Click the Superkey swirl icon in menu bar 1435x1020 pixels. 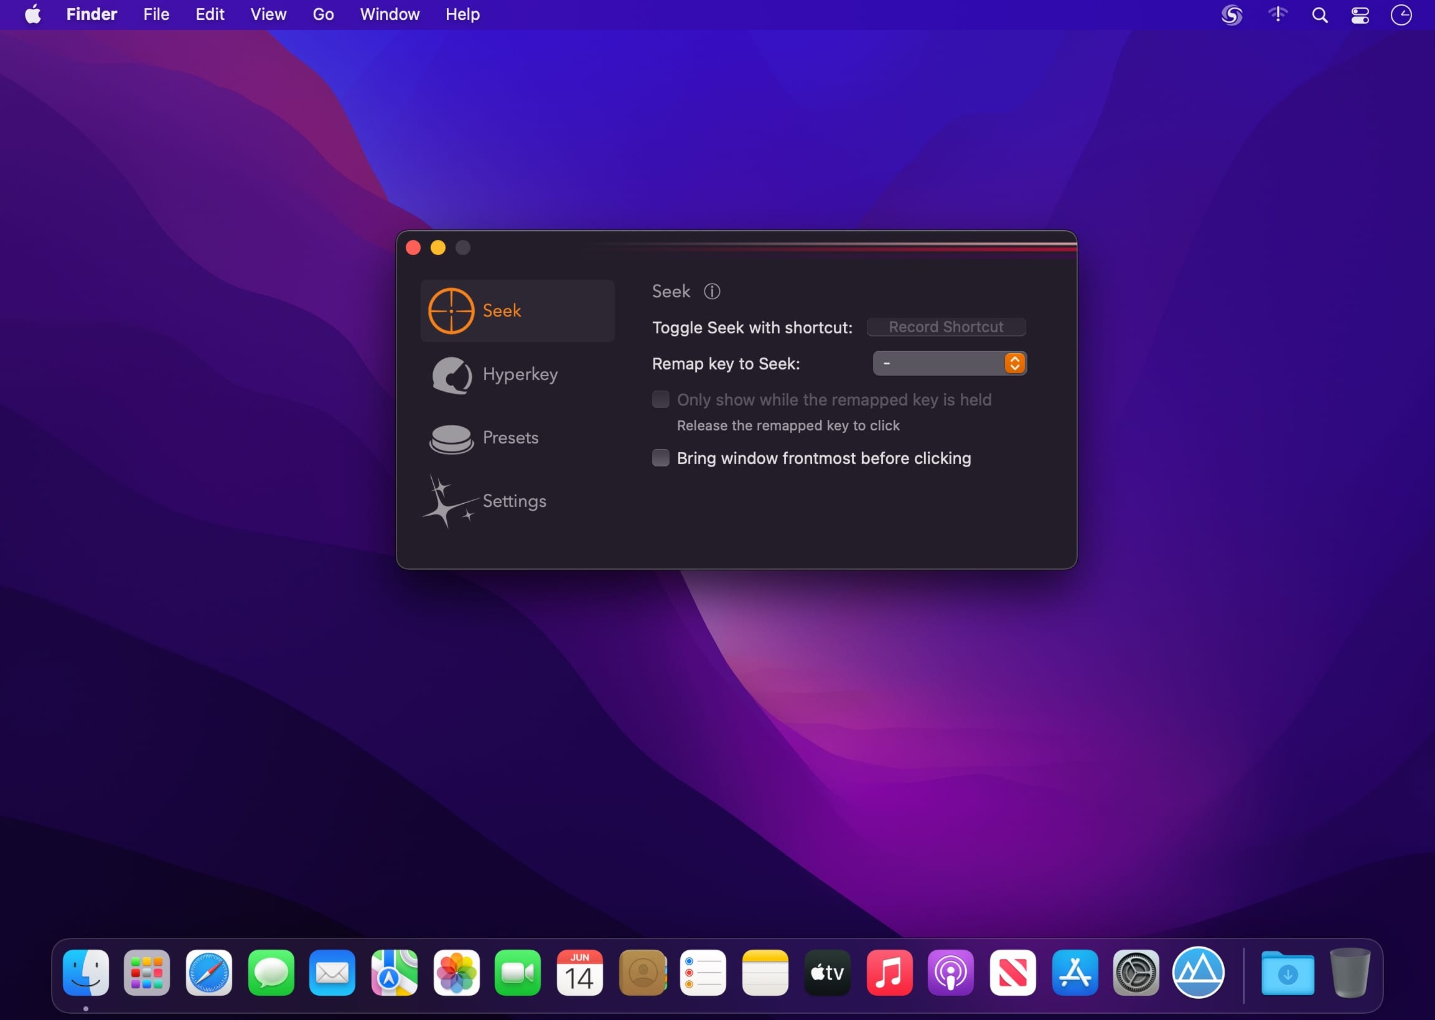(x=1232, y=14)
